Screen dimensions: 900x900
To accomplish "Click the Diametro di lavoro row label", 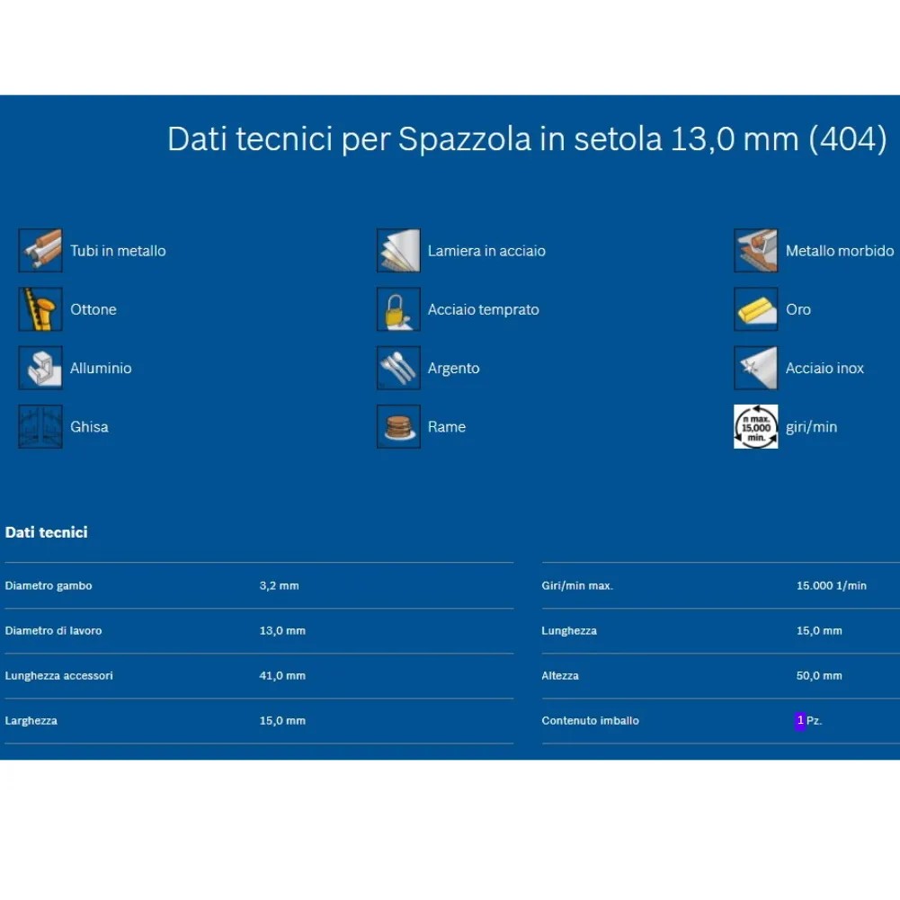I will (x=53, y=630).
